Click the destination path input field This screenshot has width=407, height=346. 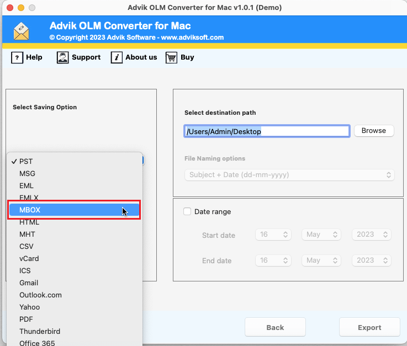pyautogui.click(x=267, y=131)
